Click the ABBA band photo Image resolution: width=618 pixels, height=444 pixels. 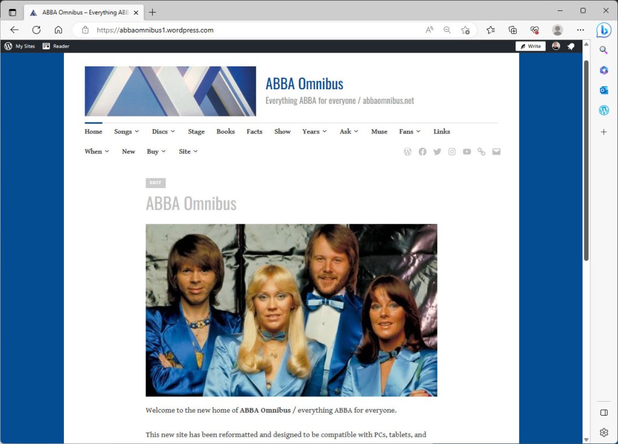(291, 310)
